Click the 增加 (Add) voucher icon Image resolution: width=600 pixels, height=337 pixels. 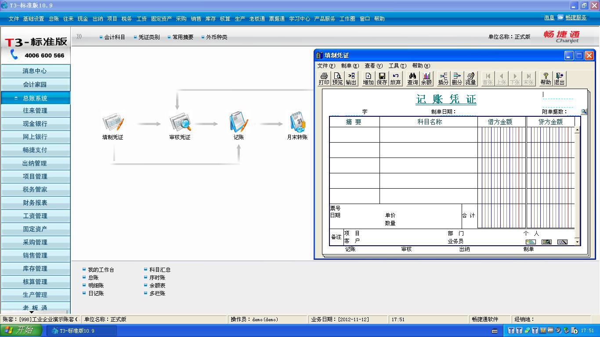368,79
